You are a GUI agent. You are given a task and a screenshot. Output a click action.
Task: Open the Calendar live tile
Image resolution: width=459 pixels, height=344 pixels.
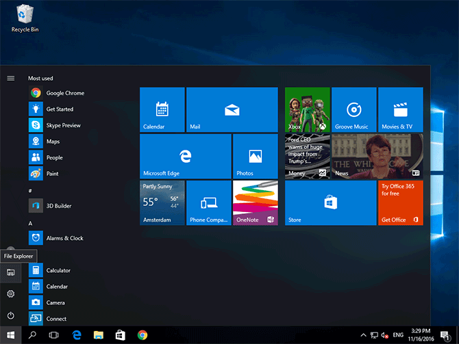click(162, 109)
